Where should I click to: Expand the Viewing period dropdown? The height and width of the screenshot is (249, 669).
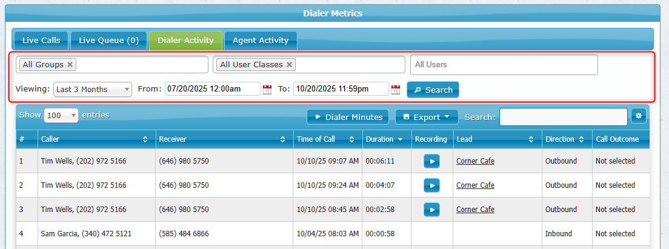click(x=93, y=90)
